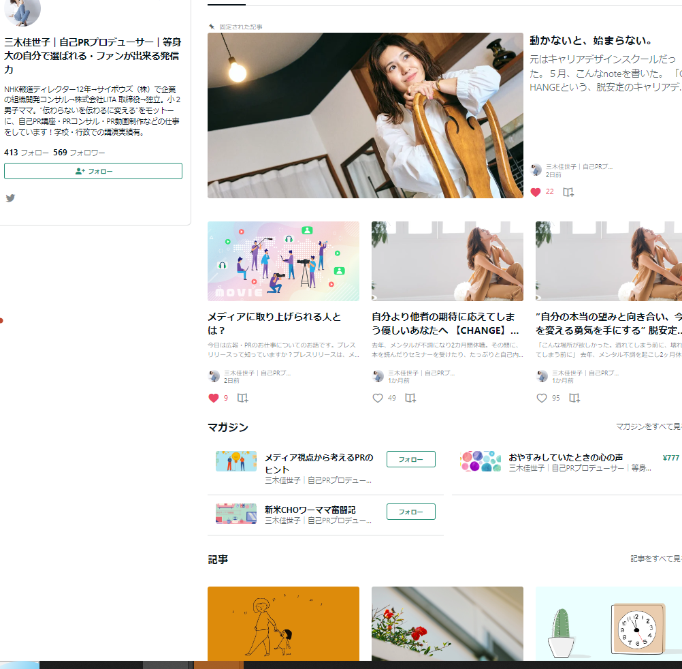Open the orange parent-and-child illustration article thumbnail
The height and width of the screenshot is (669, 682).
(x=283, y=623)
